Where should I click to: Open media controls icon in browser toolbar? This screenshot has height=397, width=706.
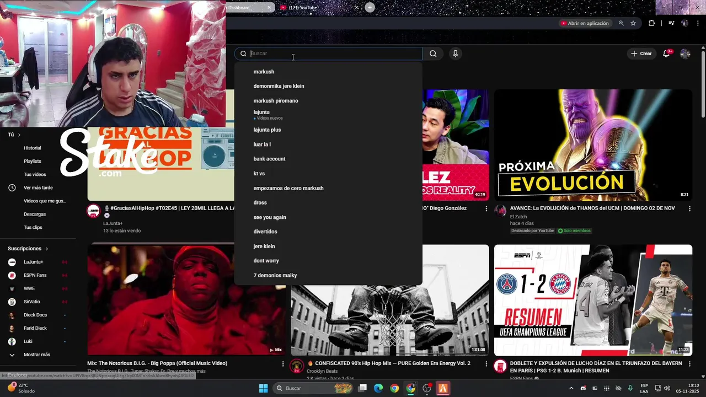(671, 23)
